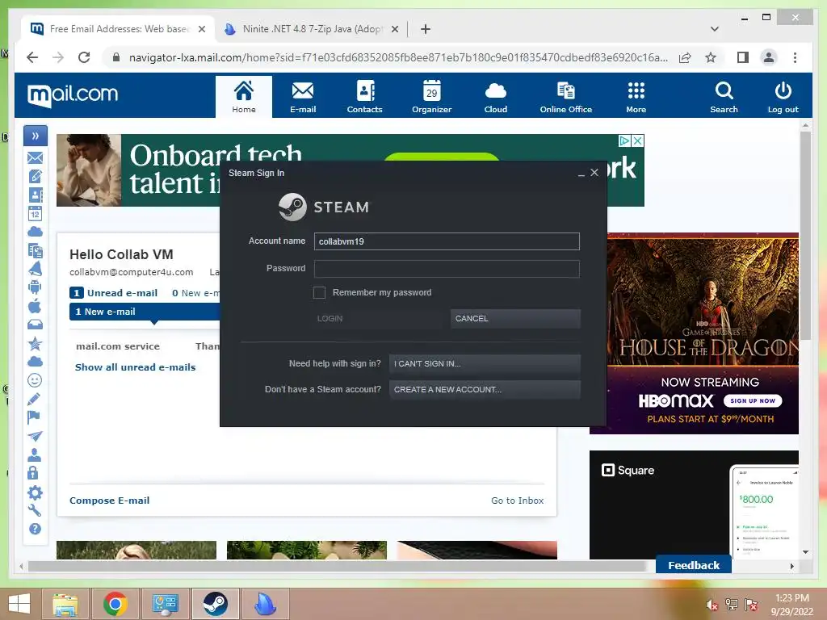This screenshot has height=620, width=827.
Task: Click the Chrome back arrow
Action: tap(32, 57)
